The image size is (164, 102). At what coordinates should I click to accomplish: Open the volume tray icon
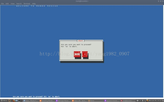(145, 100)
